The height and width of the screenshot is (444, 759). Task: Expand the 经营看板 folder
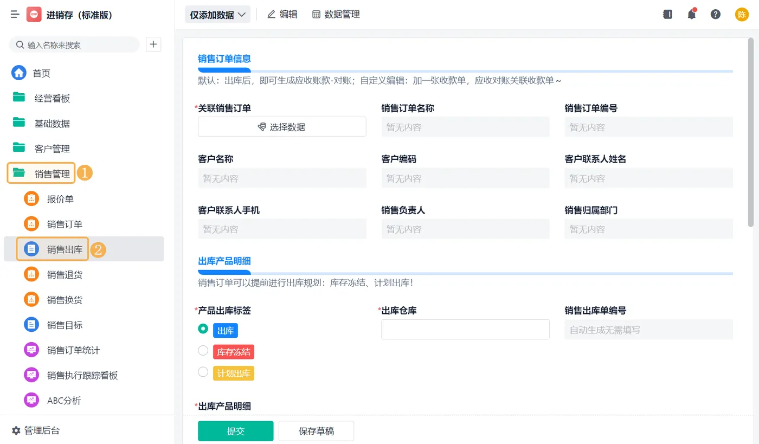click(x=52, y=98)
